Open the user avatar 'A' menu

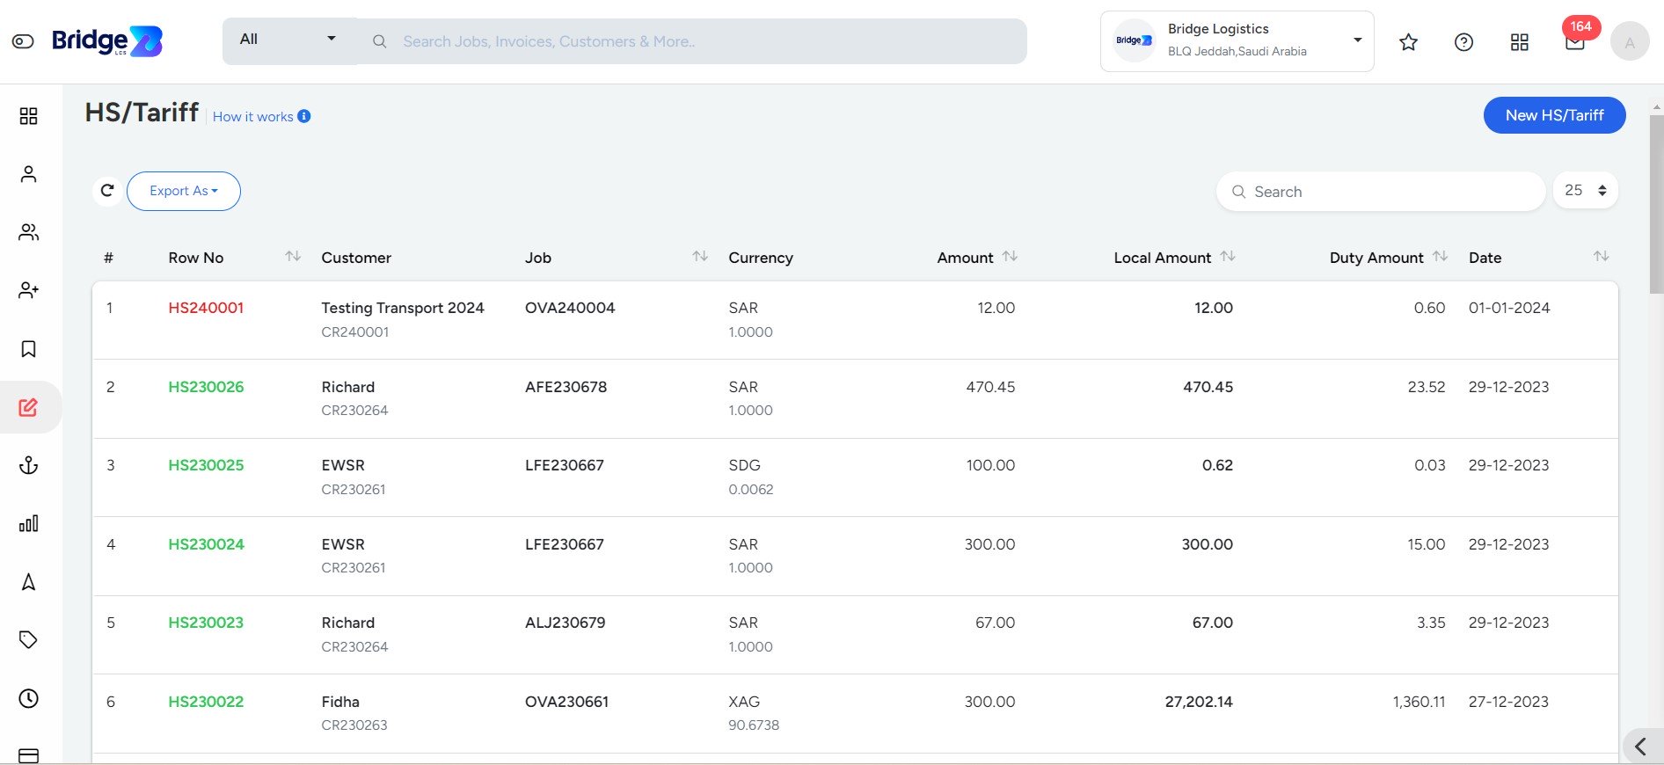(x=1630, y=41)
